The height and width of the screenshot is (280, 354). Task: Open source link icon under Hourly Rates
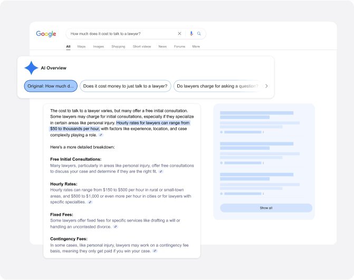coord(90,202)
